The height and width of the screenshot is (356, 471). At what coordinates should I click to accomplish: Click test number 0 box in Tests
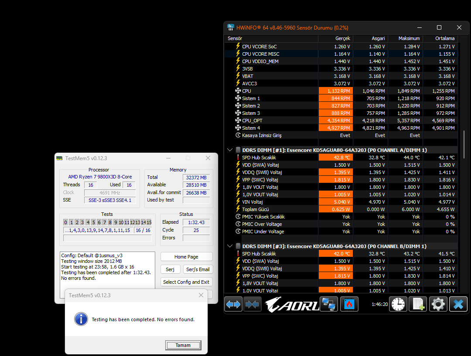point(66,222)
